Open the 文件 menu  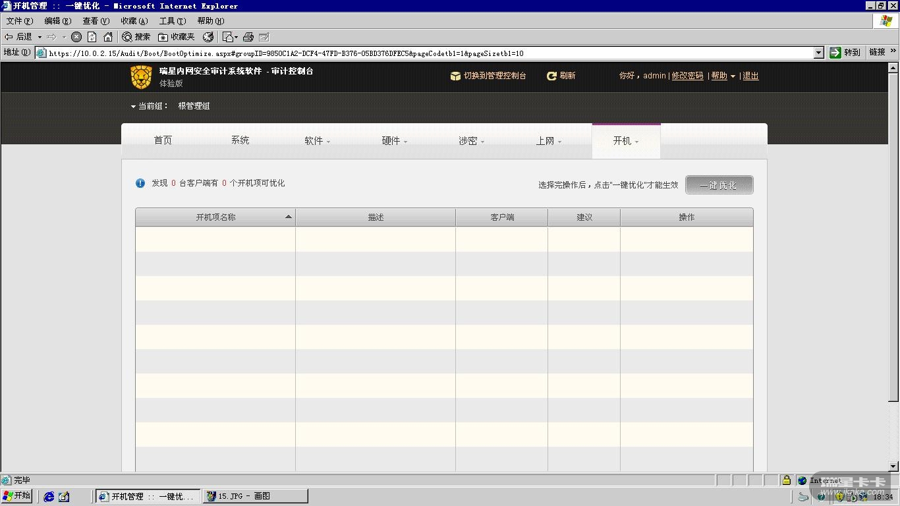click(x=20, y=21)
